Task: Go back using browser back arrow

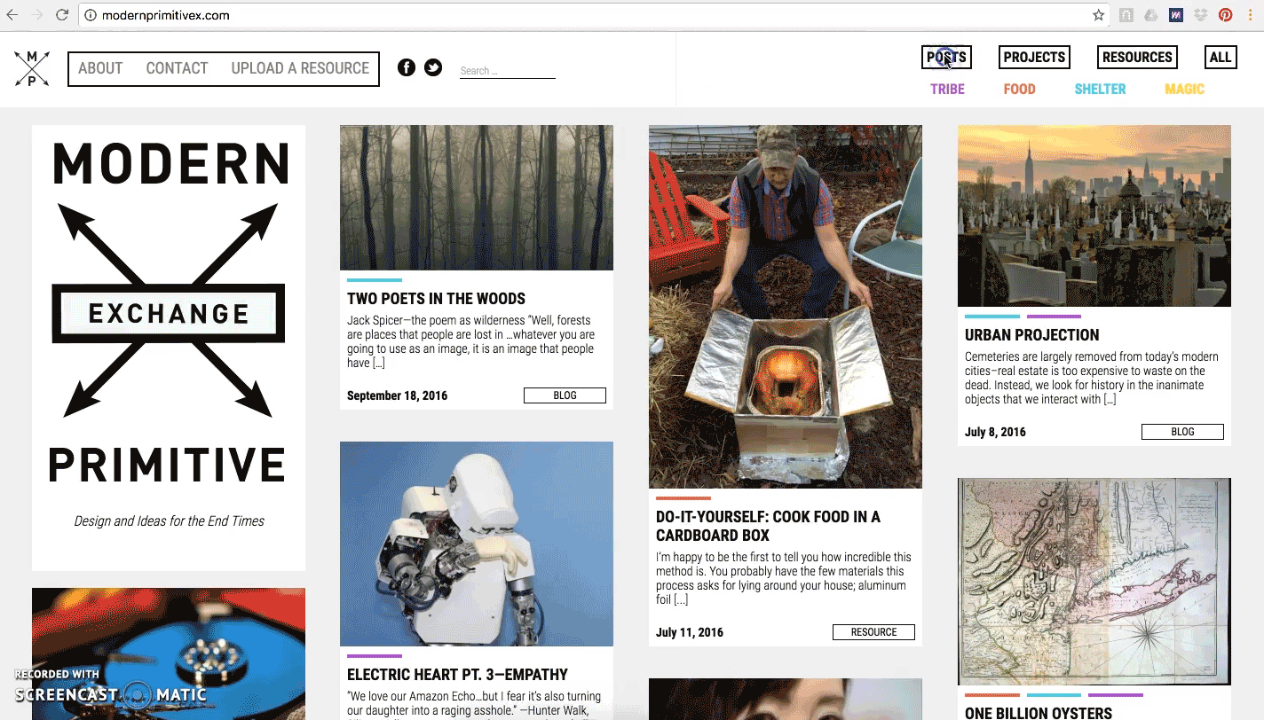Action: tap(12, 15)
